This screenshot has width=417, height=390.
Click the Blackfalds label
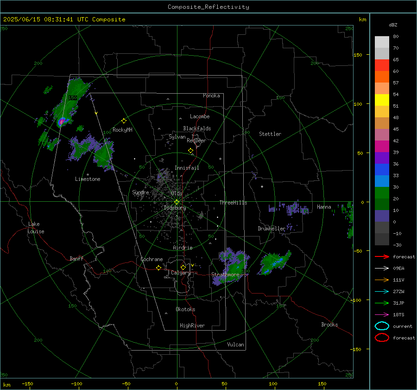[197, 128]
